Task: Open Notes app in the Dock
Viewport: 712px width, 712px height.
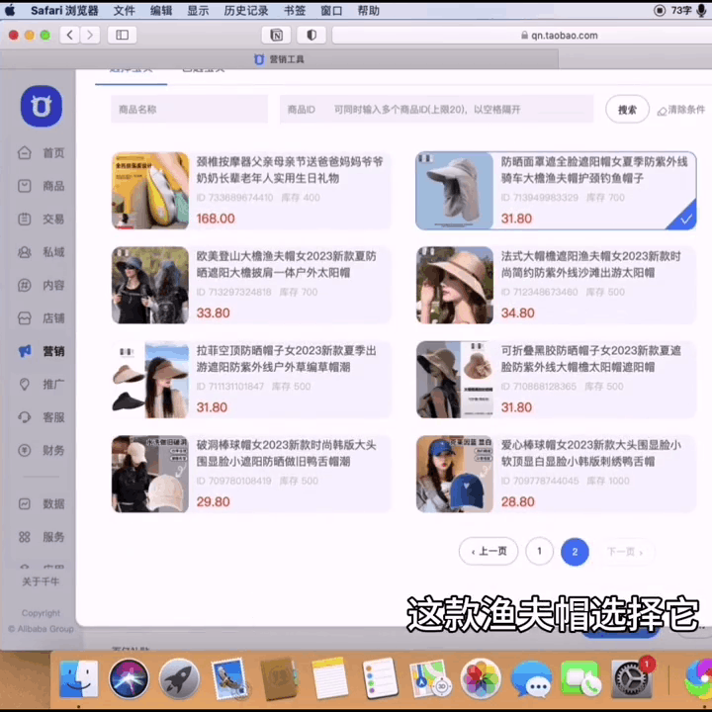Action: tap(329, 678)
